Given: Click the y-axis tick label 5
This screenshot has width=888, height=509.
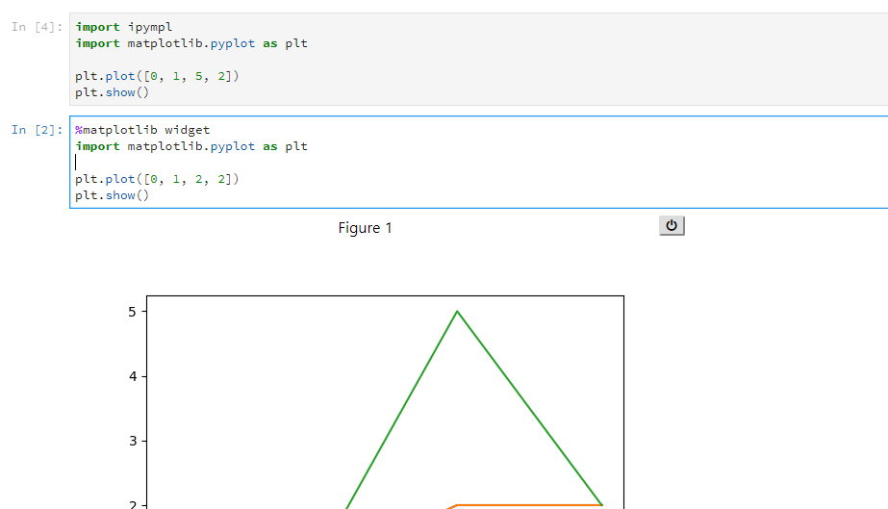Looking at the screenshot, I should [x=133, y=312].
